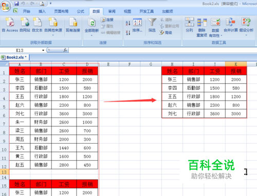The height and width of the screenshot is (196, 257).
Task: Select cell A7 containing 朱一
Action: (20, 122)
